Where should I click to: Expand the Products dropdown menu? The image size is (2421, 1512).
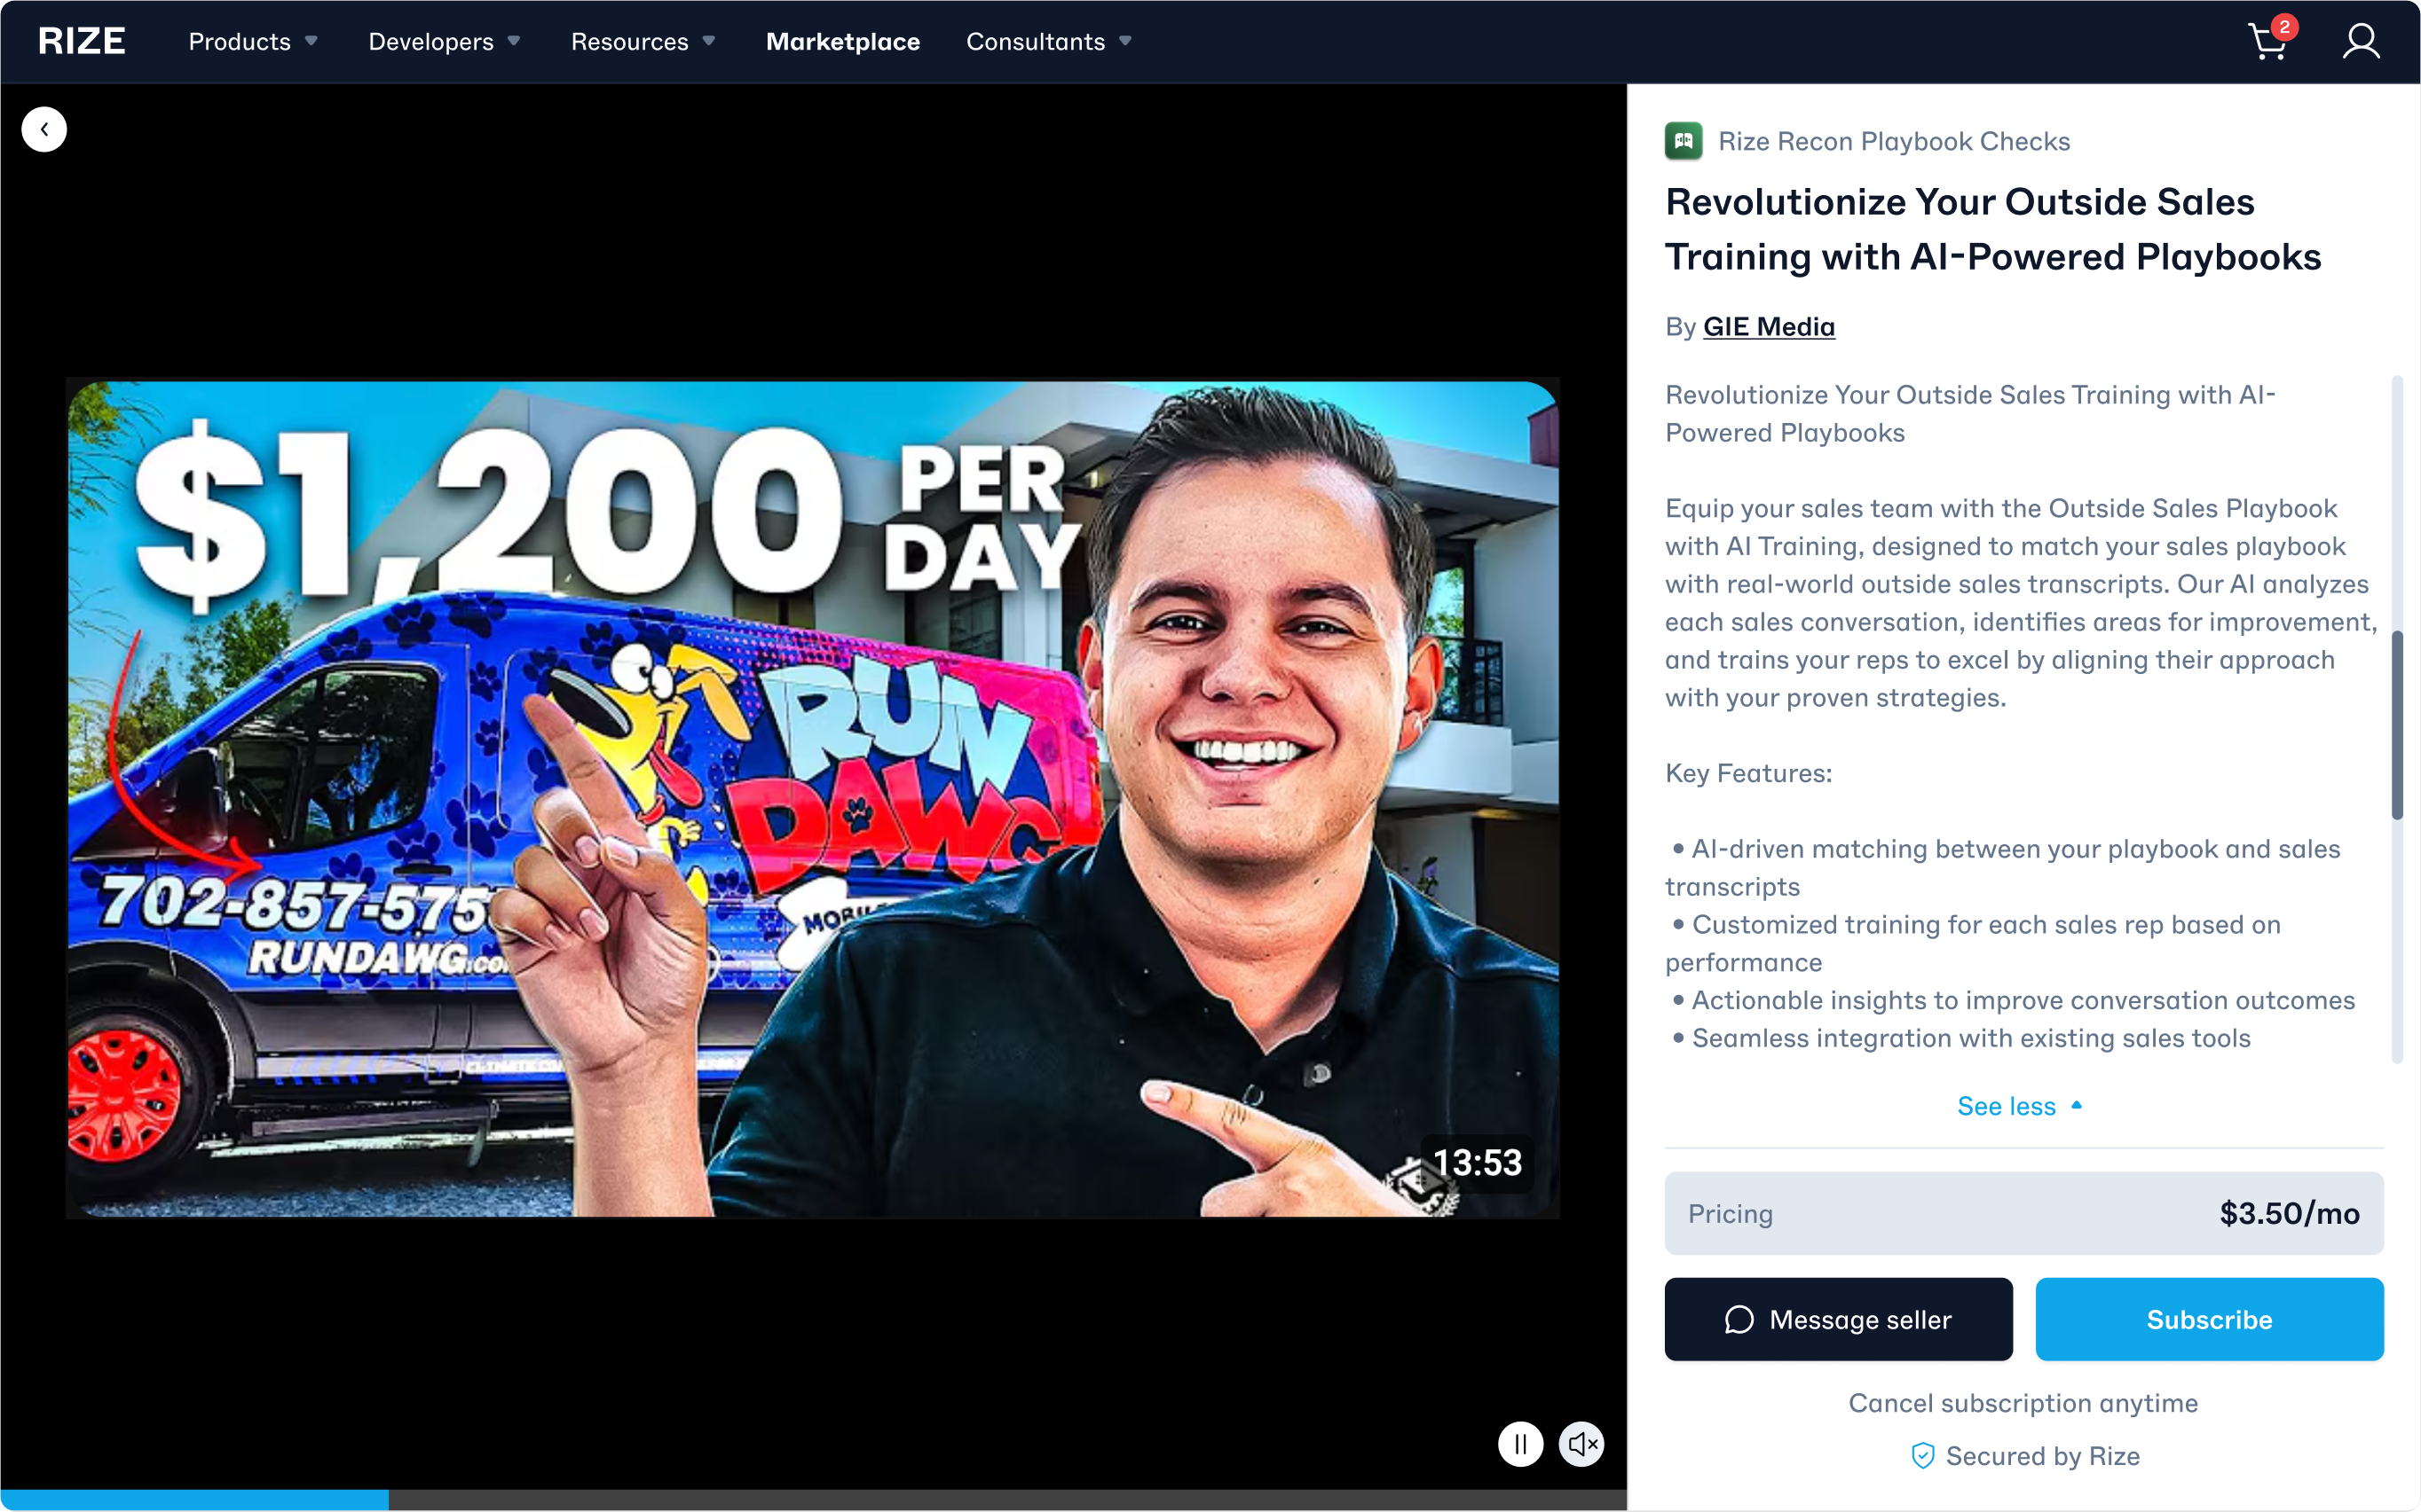point(253,41)
